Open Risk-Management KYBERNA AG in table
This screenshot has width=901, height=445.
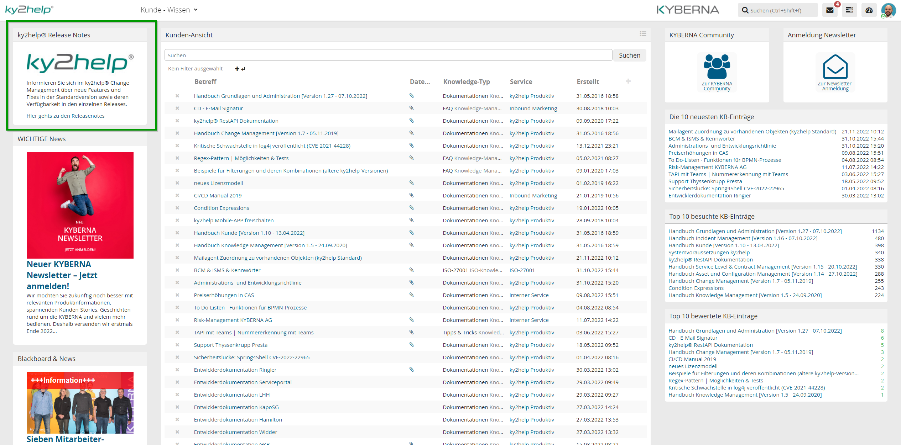coord(233,320)
